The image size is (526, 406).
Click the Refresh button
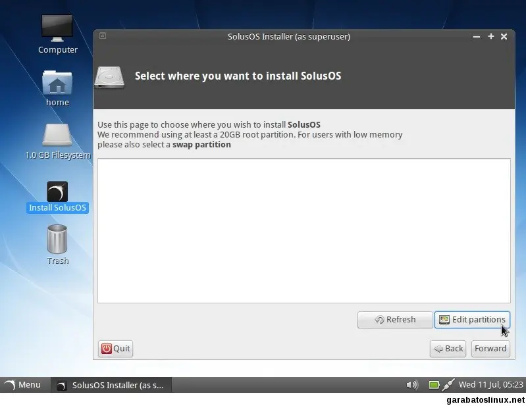coord(395,320)
